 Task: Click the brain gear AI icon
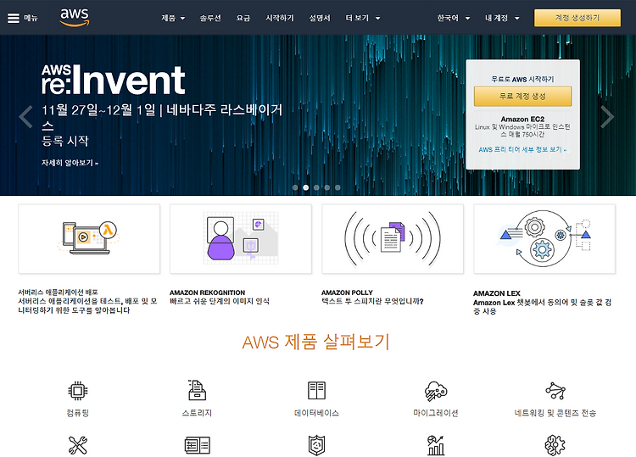[x=555, y=445]
